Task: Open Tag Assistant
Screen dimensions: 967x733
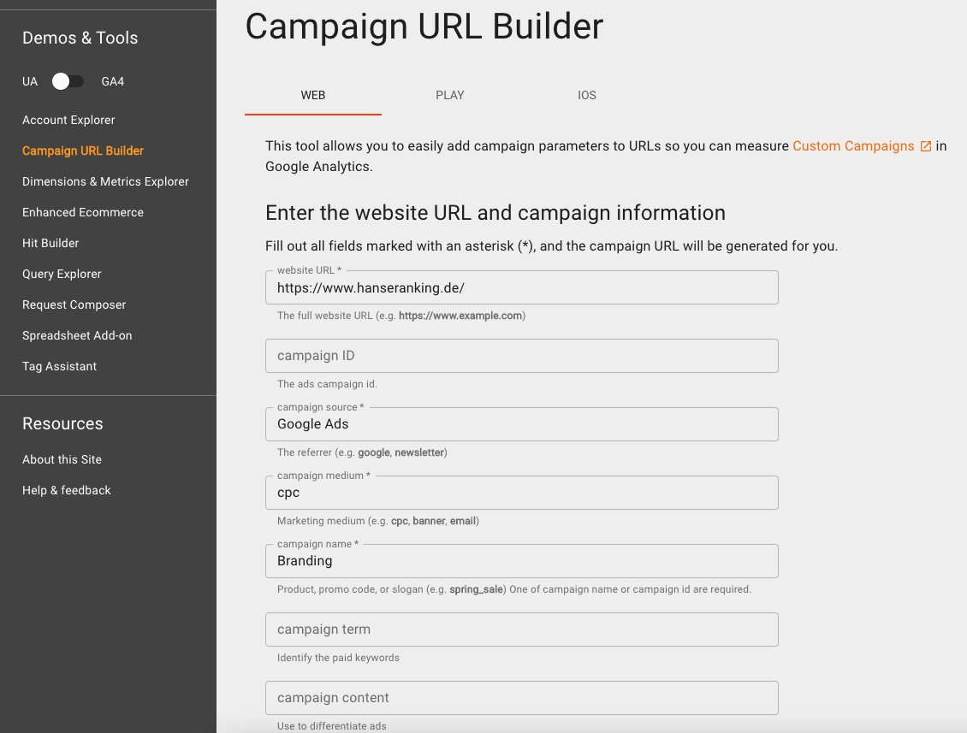Action: tap(59, 366)
